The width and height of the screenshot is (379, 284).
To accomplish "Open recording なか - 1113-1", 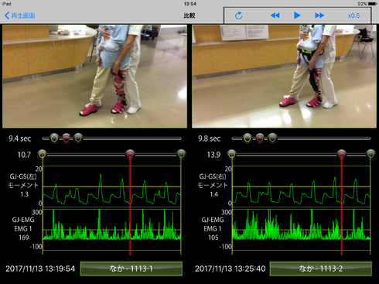I will (x=131, y=269).
